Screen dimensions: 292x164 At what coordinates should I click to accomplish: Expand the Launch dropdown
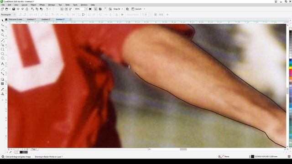144,9
